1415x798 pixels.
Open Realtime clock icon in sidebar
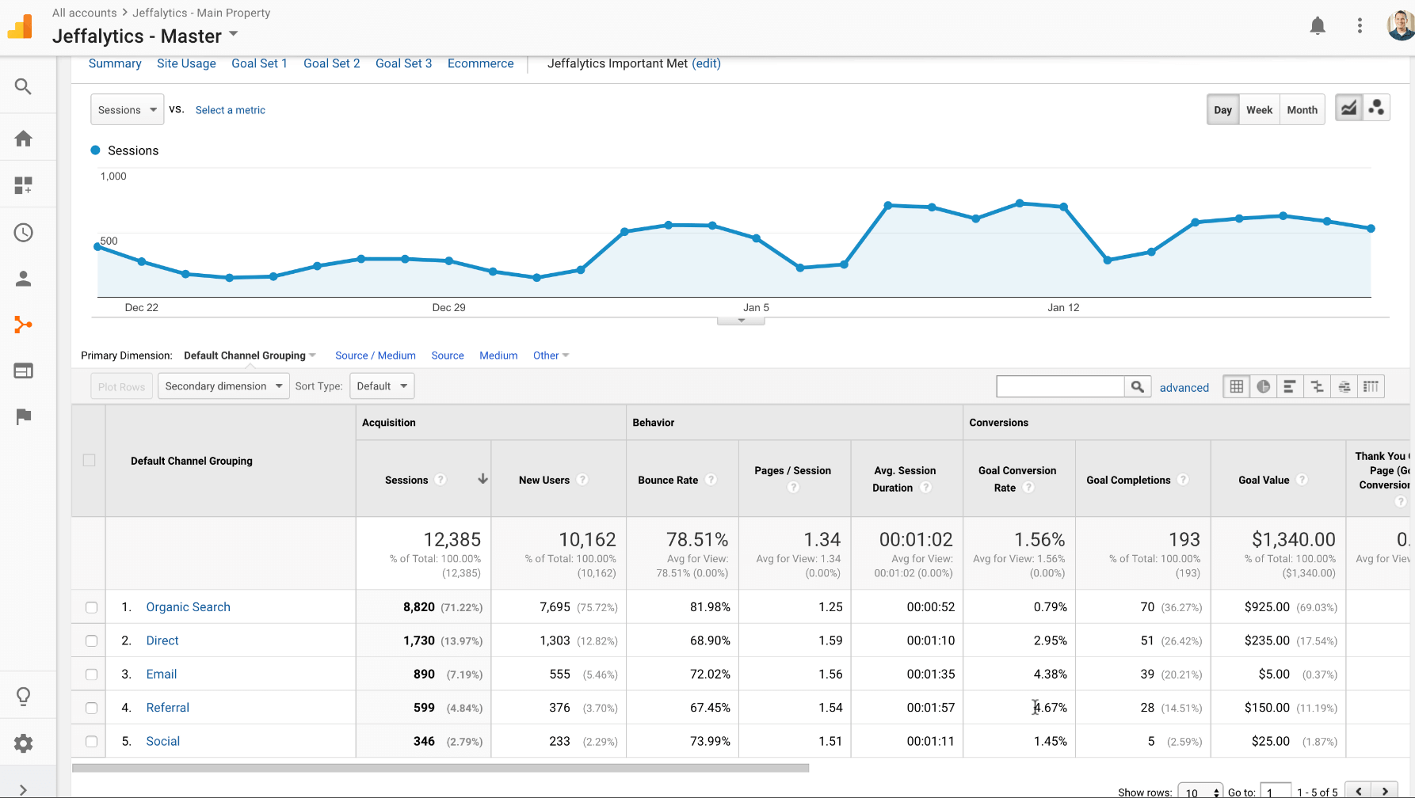pyautogui.click(x=23, y=232)
